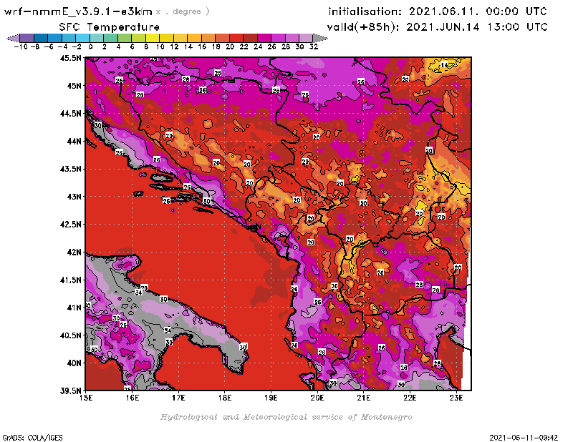Select the legend swatch between 0 and 2
Image resolution: width=573 pixels, height=442 pixels.
[97, 39]
